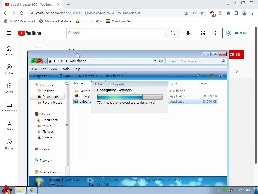The height and width of the screenshot is (194, 258).
Task: Open Shorts in the YouTube sidebar
Action: click(9, 88)
